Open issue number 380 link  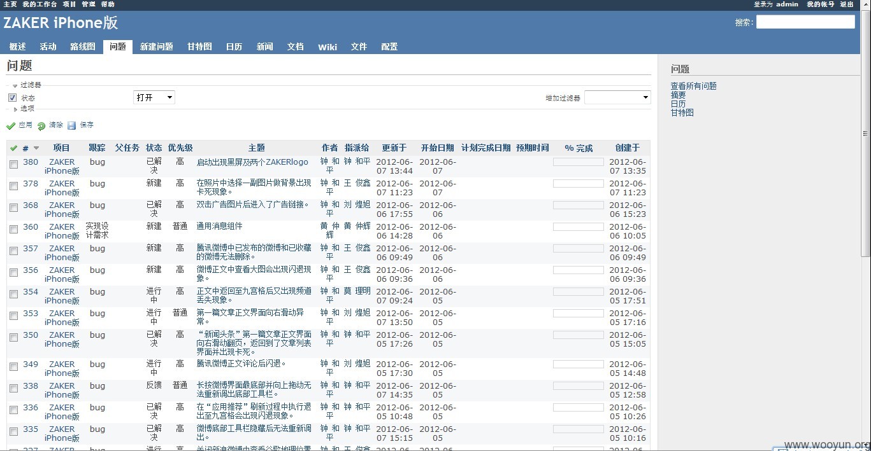[31, 162]
